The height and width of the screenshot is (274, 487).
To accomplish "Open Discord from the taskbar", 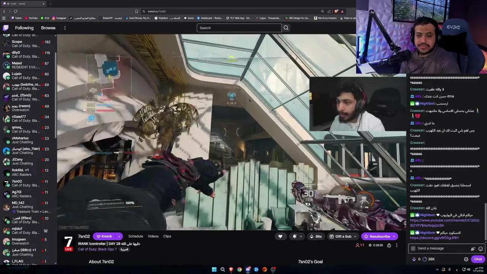I will point(248,269).
